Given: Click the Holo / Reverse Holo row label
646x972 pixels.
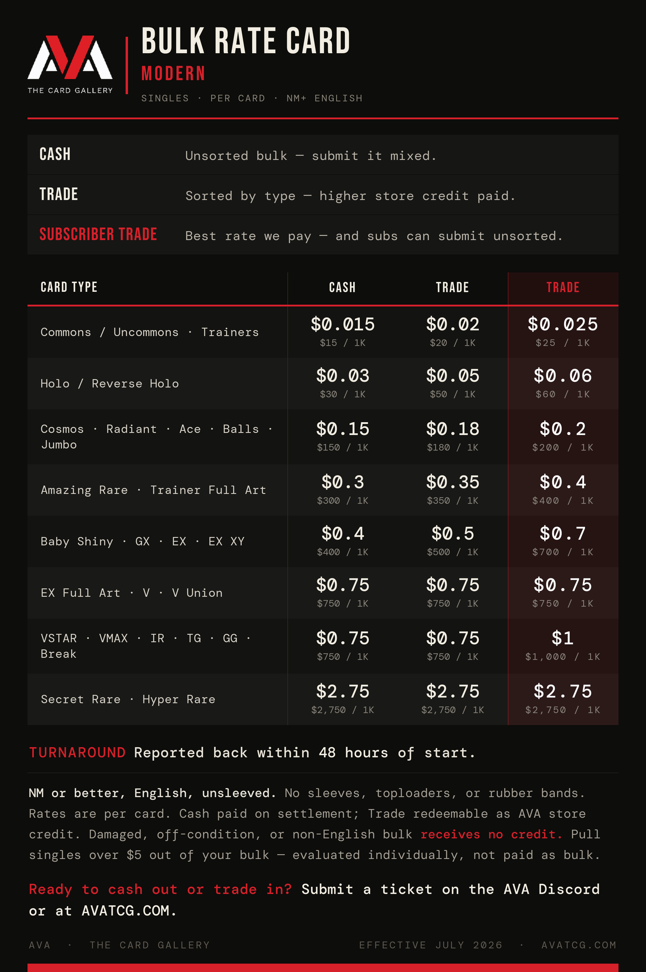Looking at the screenshot, I should click(x=109, y=383).
